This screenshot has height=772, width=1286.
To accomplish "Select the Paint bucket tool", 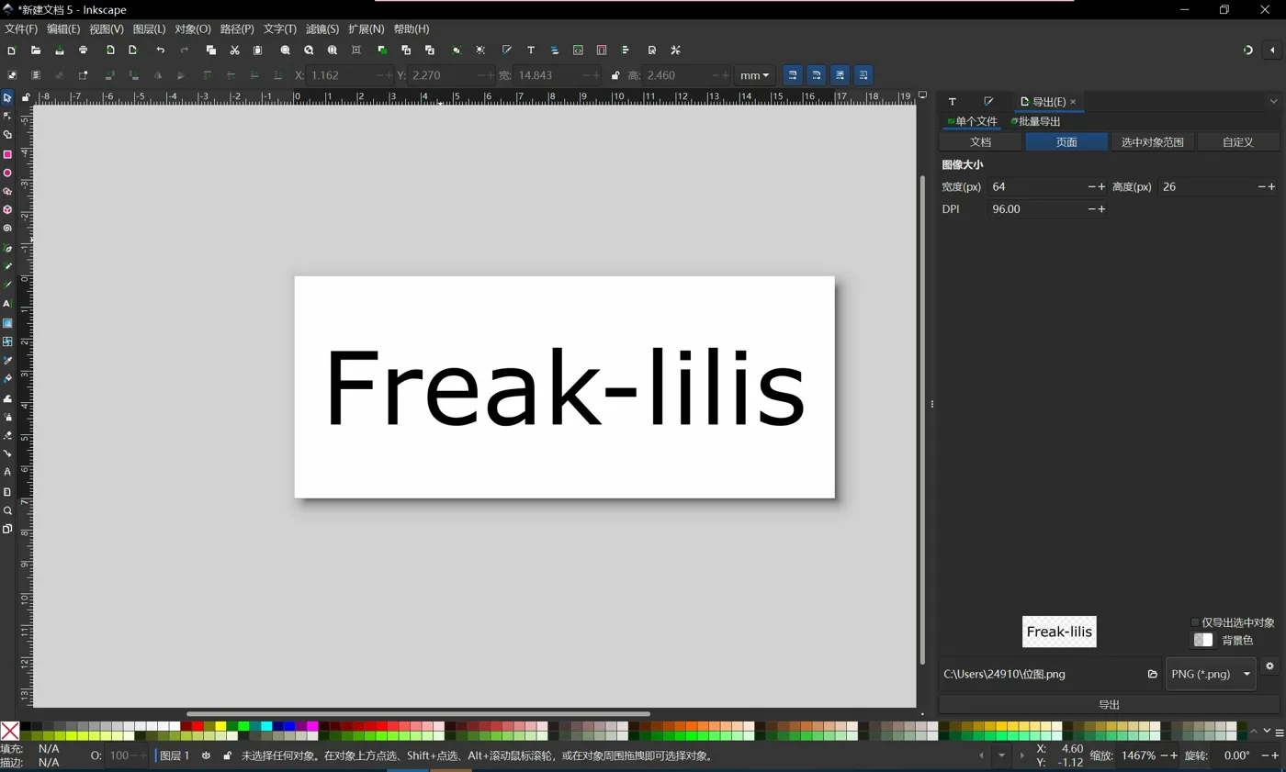I will [7, 378].
